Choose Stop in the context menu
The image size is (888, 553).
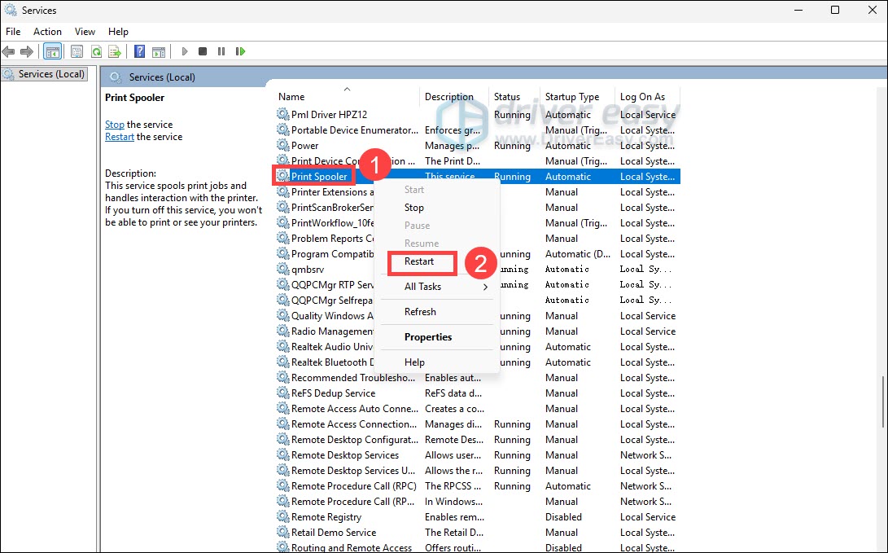(436, 208)
